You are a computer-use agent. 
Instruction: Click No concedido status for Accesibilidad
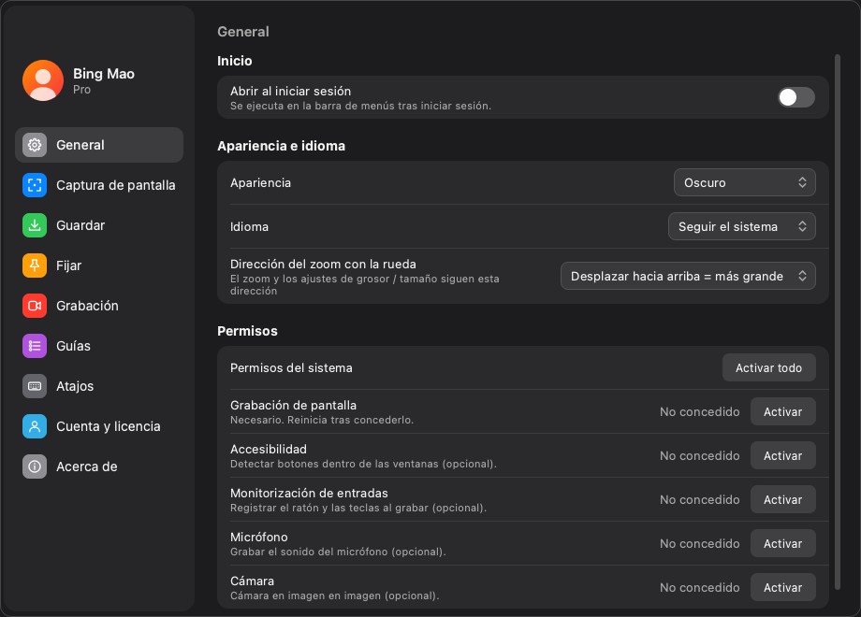[x=700, y=456]
